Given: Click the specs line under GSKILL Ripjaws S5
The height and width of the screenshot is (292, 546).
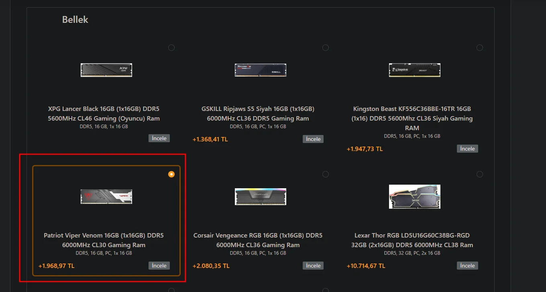Looking at the screenshot, I should [x=258, y=127].
